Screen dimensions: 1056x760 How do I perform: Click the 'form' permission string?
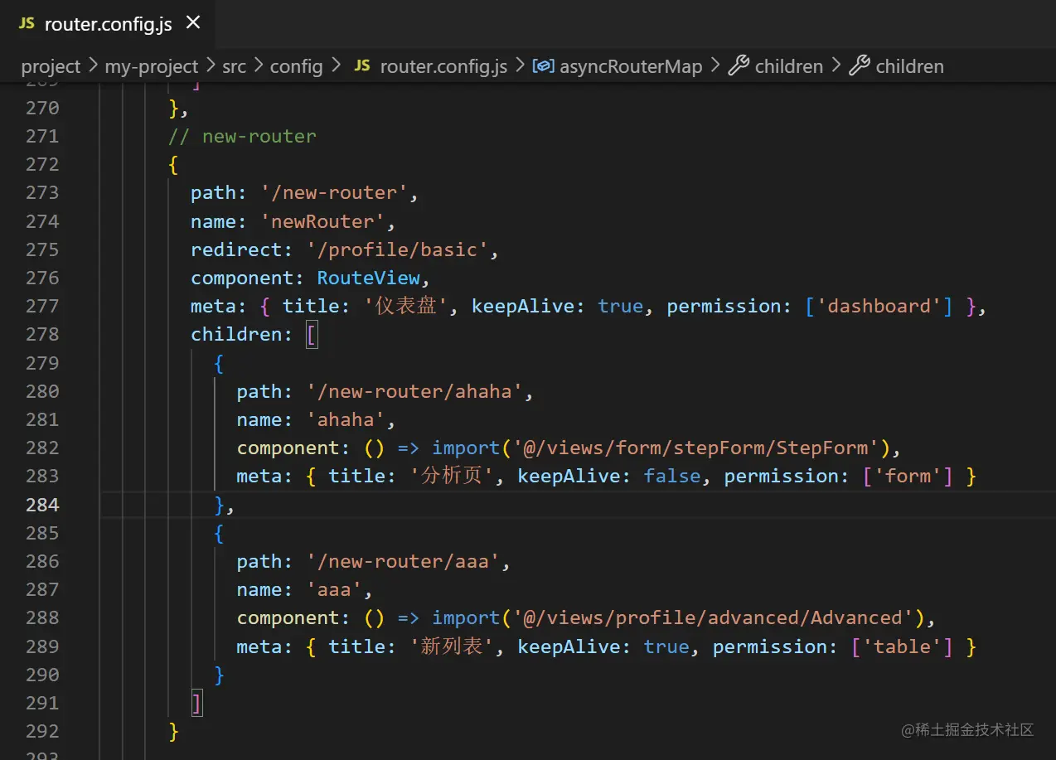pyautogui.click(x=908, y=476)
